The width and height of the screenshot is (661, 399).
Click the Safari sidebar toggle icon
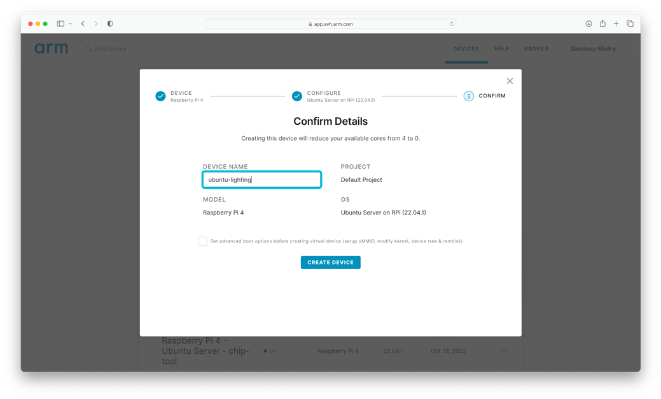click(60, 24)
